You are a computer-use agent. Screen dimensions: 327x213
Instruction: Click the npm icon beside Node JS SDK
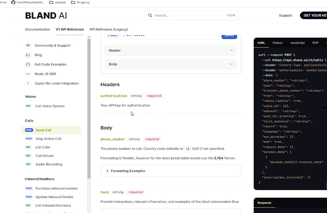(28, 74)
